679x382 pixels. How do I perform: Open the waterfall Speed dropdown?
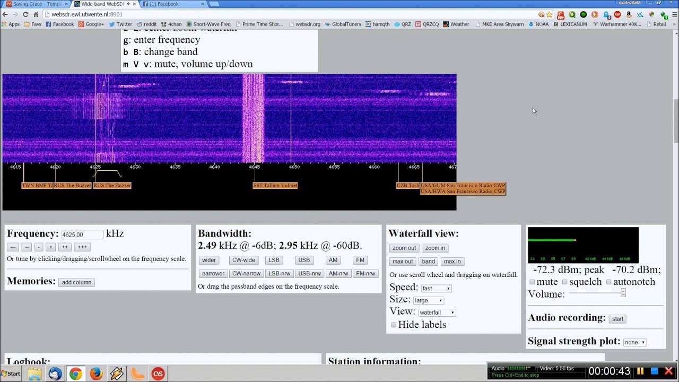click(436, 288)
